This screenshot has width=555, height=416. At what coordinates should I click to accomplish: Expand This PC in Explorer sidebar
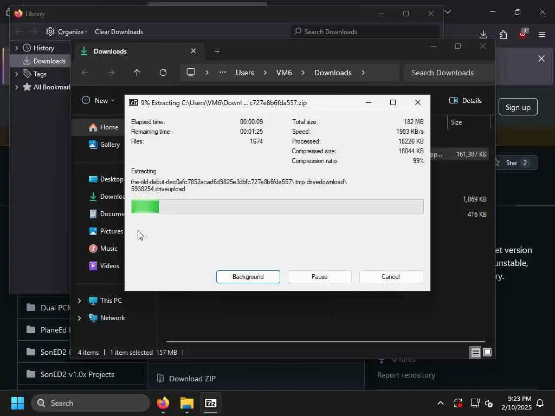point(80,301)
